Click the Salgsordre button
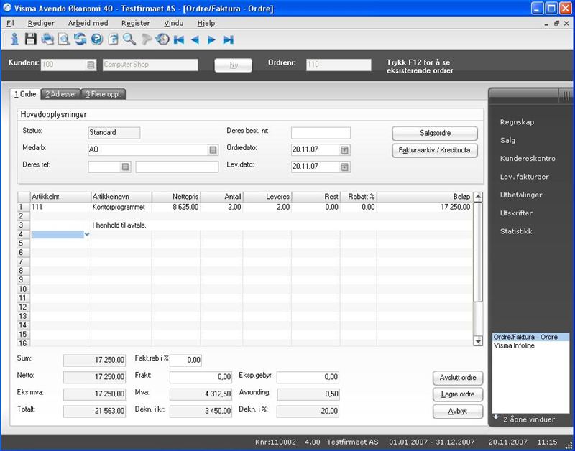The width and height of the screenshot is (575, 451). [x=434, y=133]
